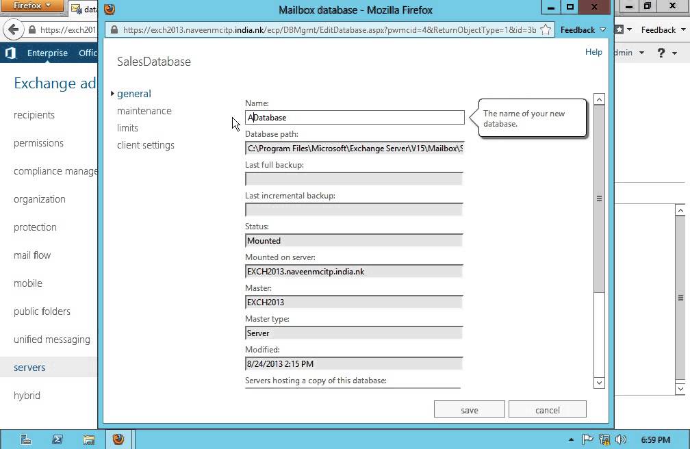Go to permissions in sidebar
Image resolution: width=690 pixels, height=449 pixels.
[39, 144]
